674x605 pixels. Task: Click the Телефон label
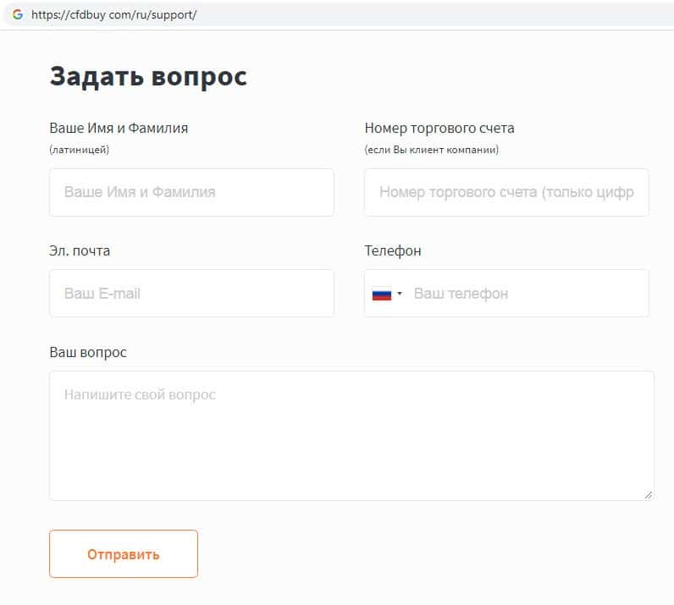click(x=393, y=250)
